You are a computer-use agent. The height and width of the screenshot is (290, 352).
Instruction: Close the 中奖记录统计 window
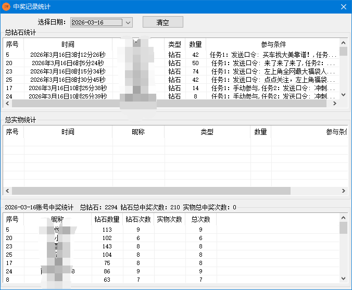(343, 7)
